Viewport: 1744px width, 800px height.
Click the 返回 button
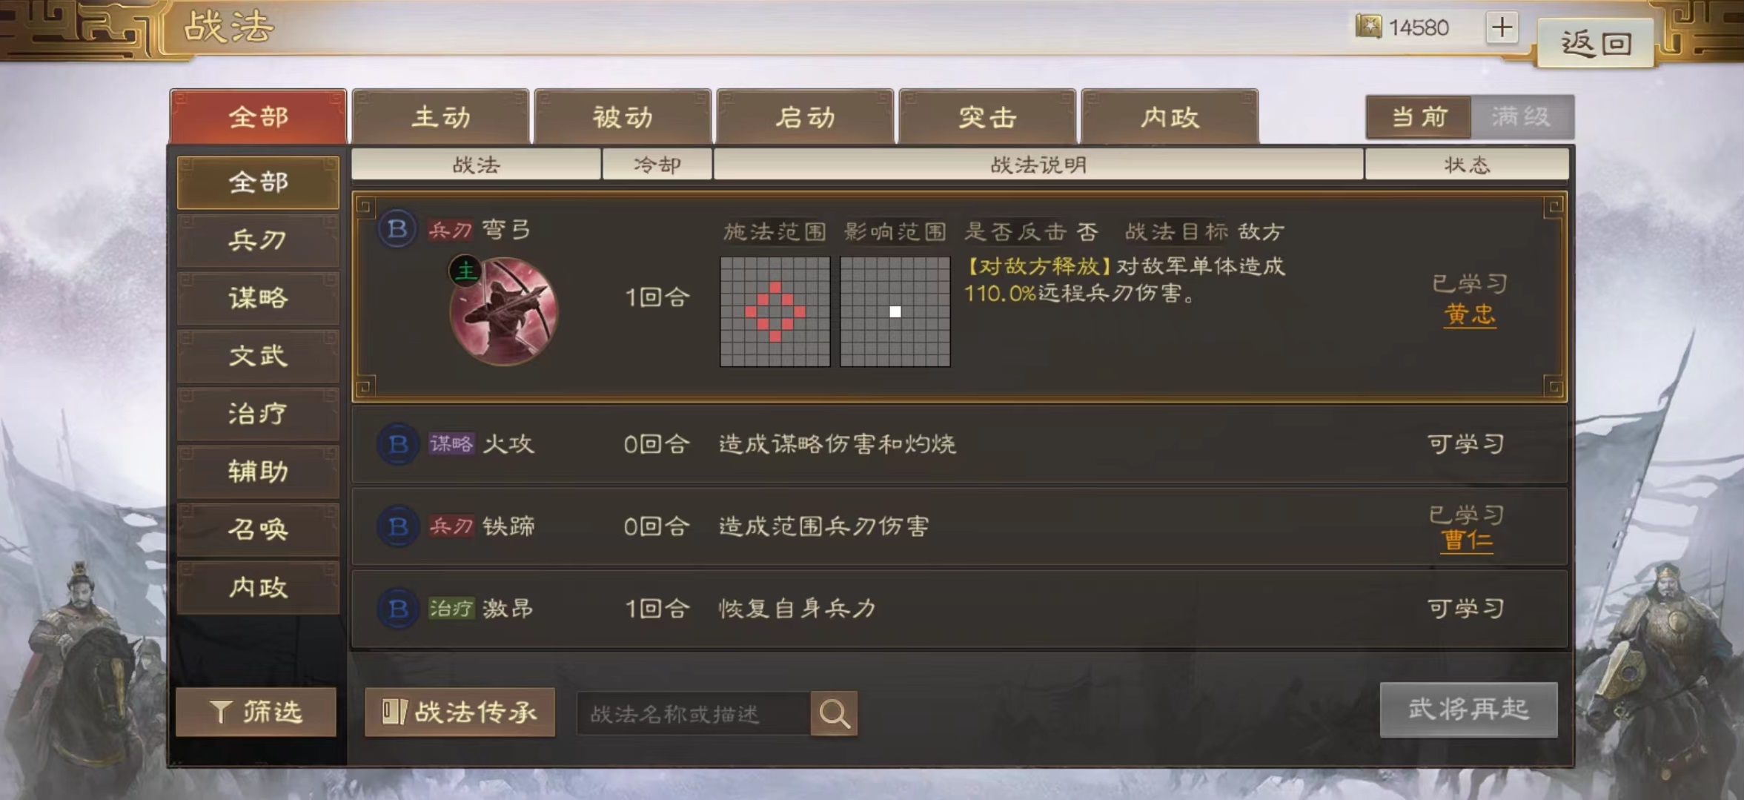(x=1595, y=43)
